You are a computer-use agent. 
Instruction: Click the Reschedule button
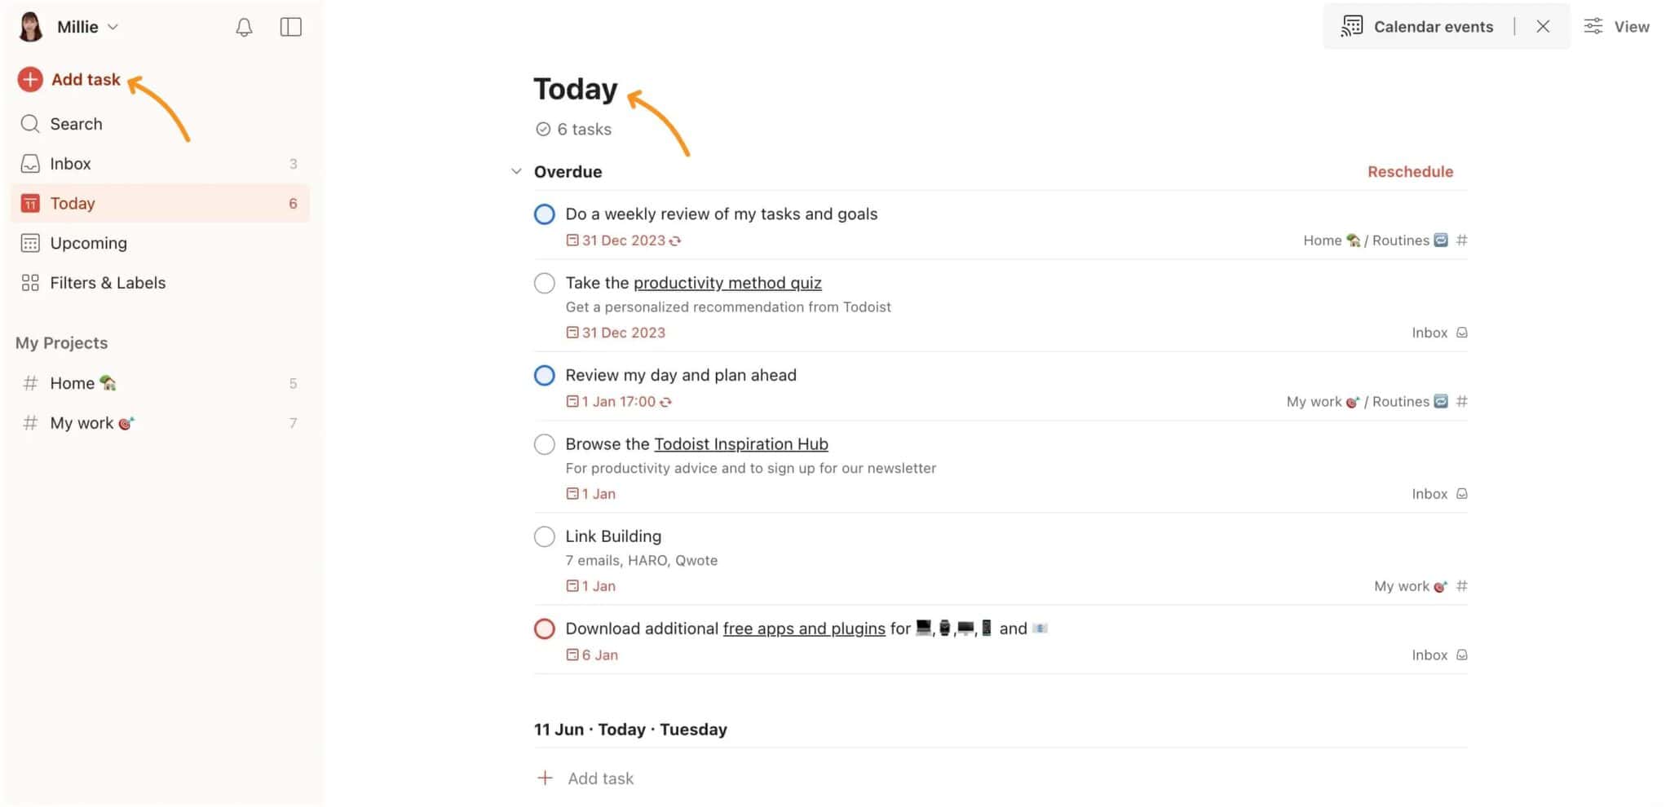pyautogui.click(x=1411, y=171)
